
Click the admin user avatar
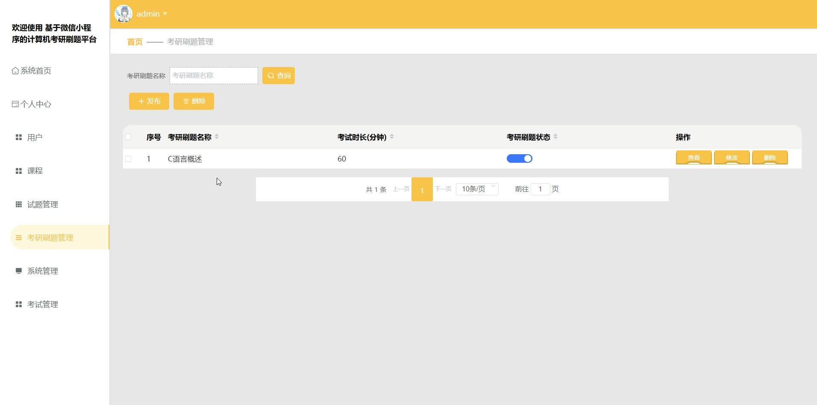click(123, 14)
